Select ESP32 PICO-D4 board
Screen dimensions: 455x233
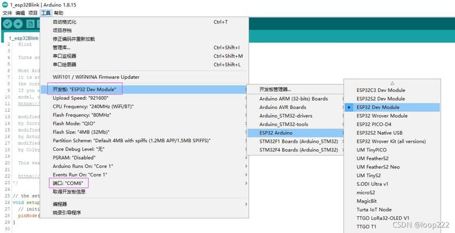[393, 124]
